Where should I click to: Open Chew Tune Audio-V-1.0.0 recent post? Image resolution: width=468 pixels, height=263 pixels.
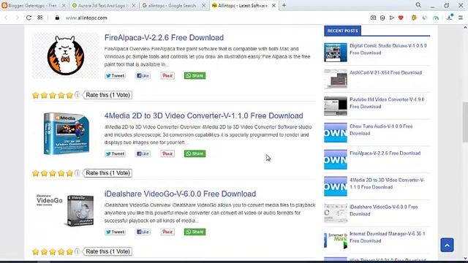coord(381,130)
